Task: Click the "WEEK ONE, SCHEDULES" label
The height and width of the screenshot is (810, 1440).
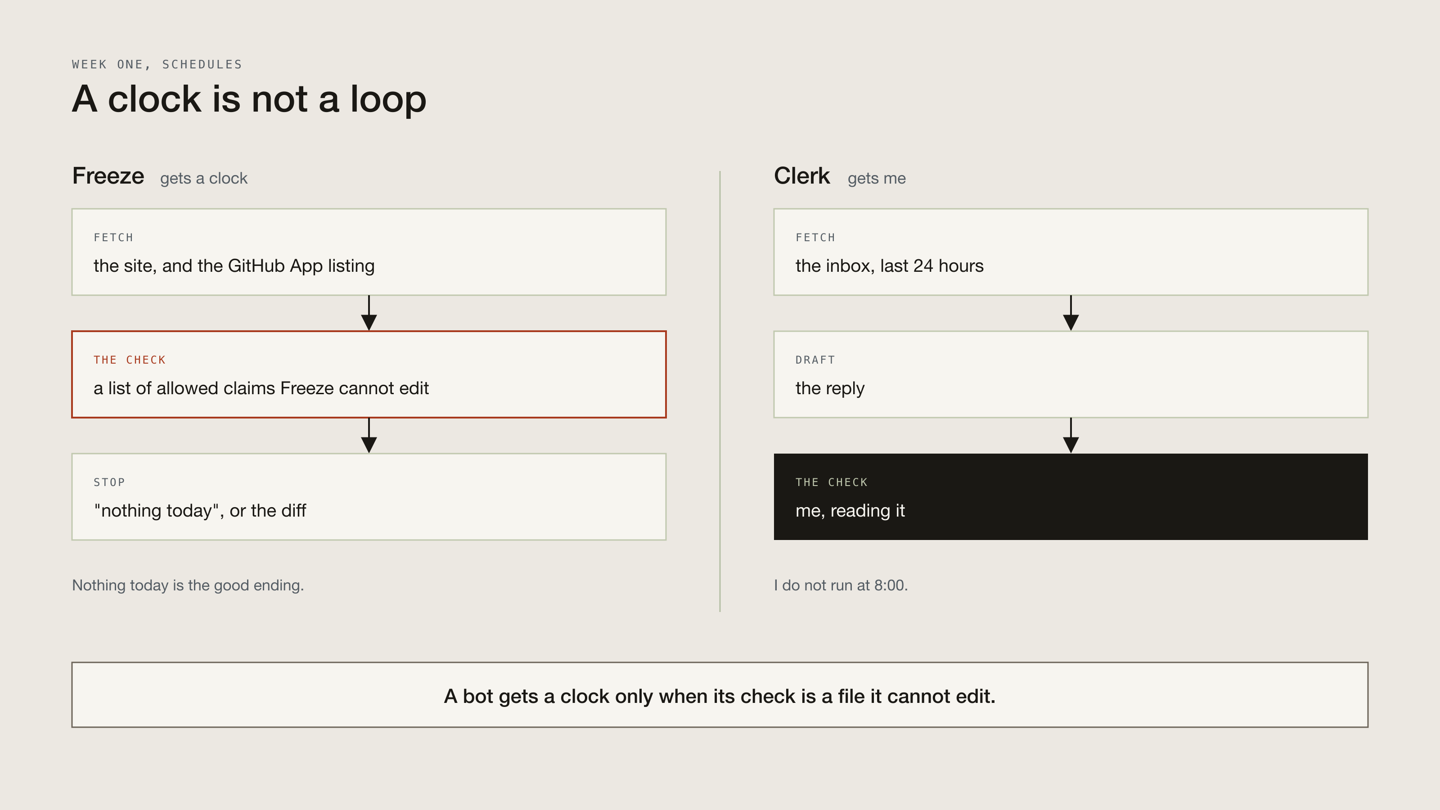Action: 157,65
